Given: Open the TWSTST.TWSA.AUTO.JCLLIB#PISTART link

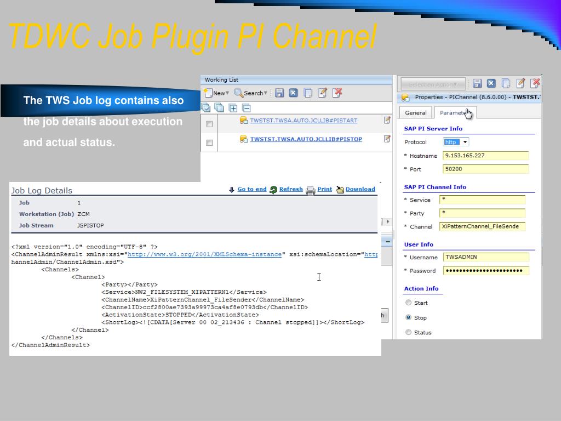Looking at the screenshot, I should tap(304, 120).
